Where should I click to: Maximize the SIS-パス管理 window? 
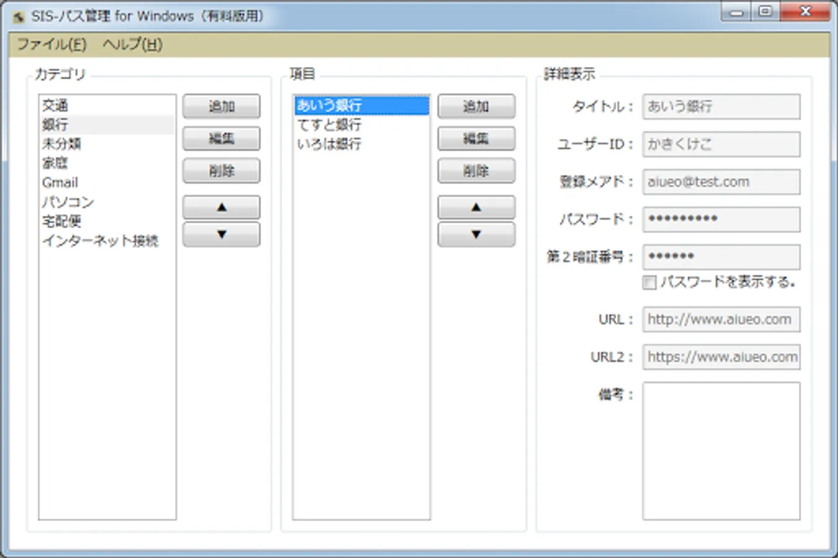point(765,12)
